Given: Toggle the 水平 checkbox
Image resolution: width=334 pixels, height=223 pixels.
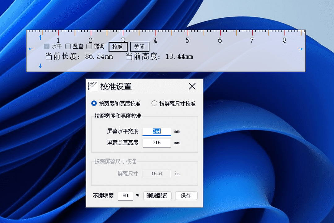Looking at the screenshot, I should point(46,46).
